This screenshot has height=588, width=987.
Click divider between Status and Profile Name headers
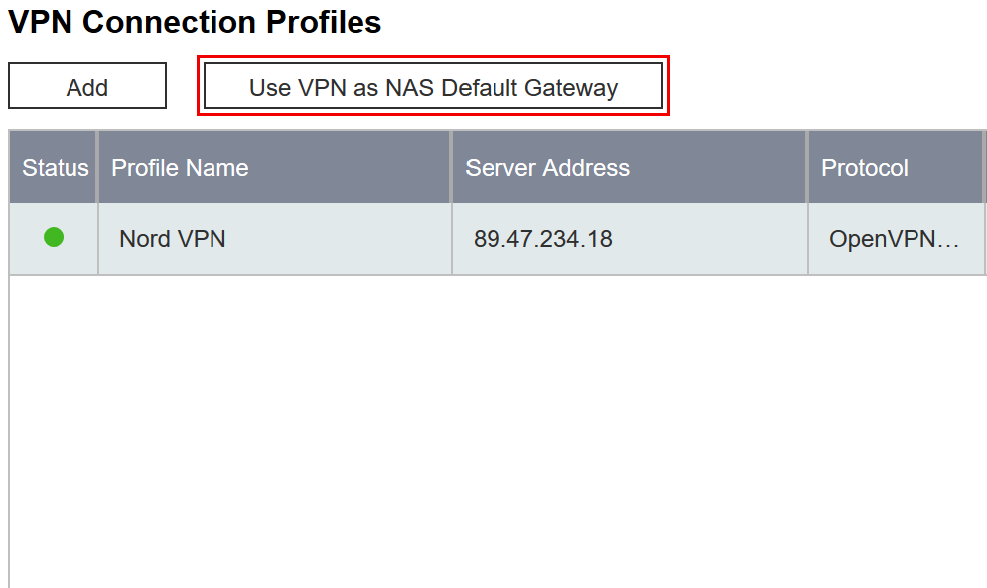pyautogui.click(x=97, y=167)
